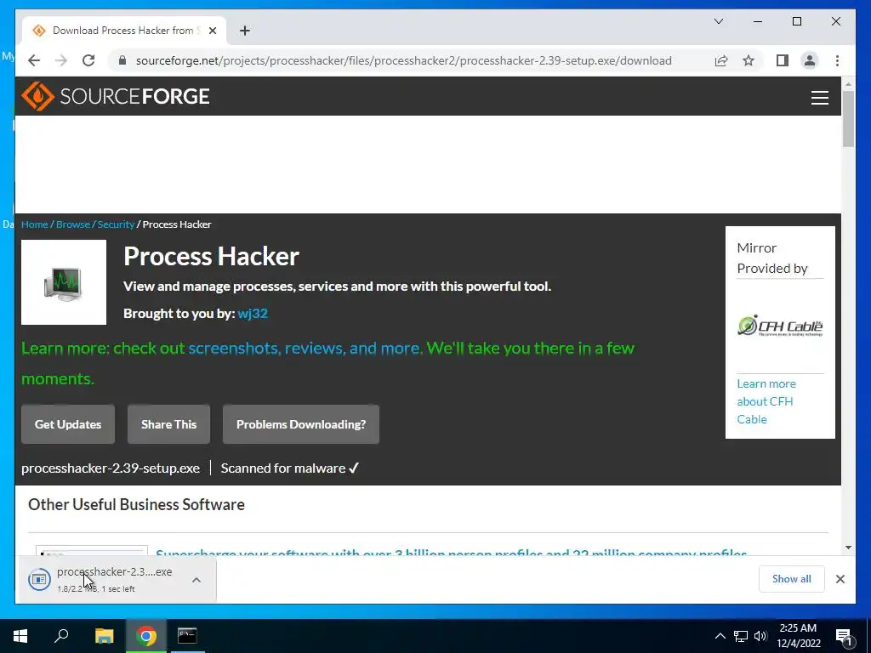Click the Get Updates button
Screen dimensions: 871x653
(x=68, y=424)
